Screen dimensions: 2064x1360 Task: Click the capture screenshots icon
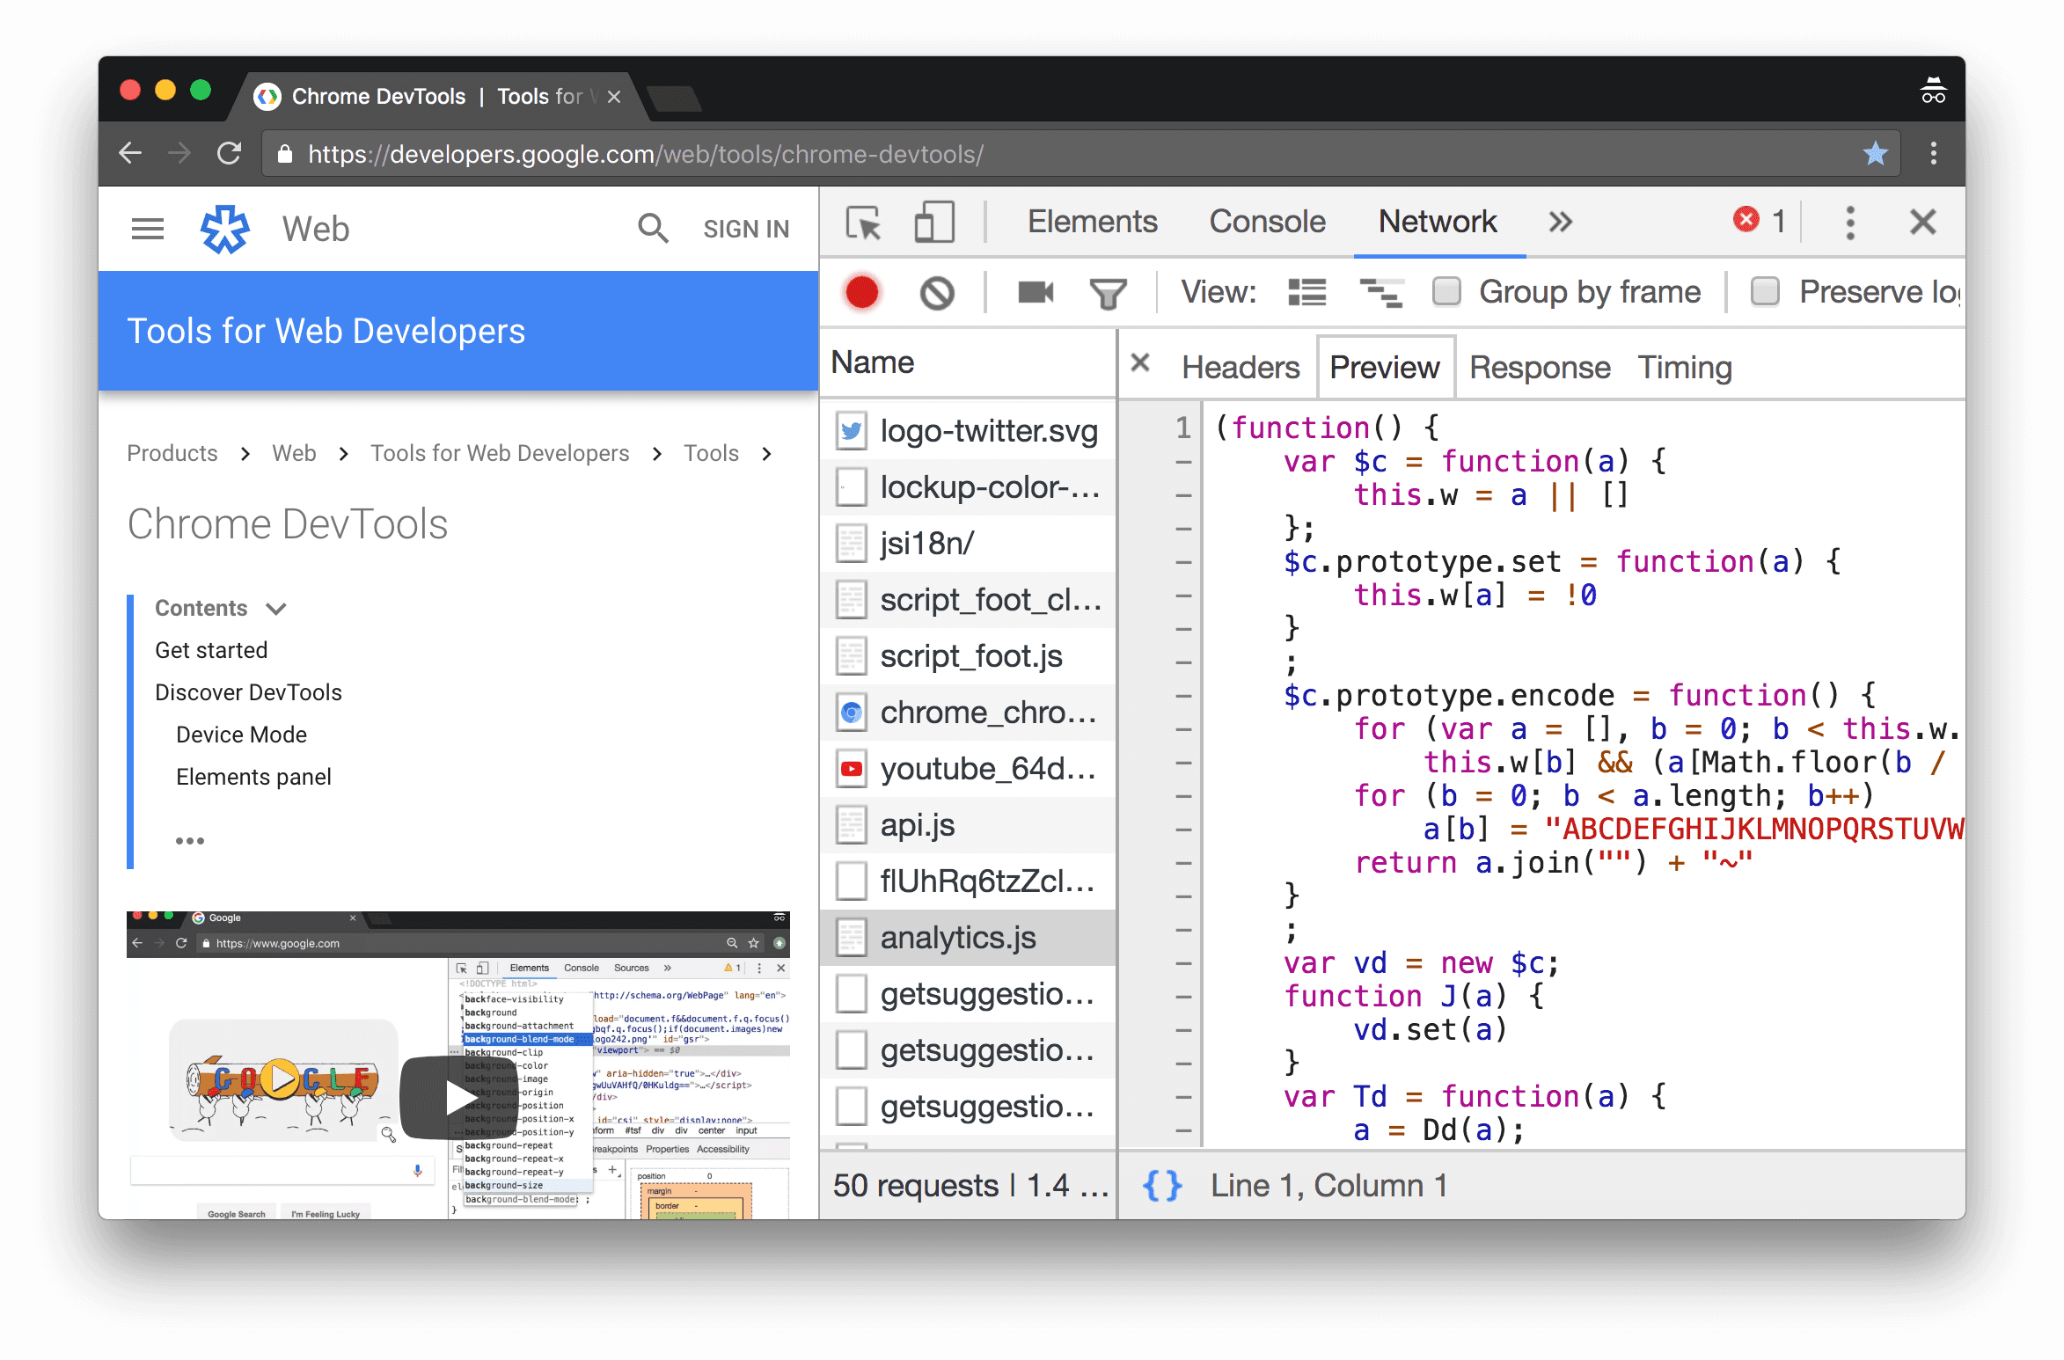point(1036,290)
